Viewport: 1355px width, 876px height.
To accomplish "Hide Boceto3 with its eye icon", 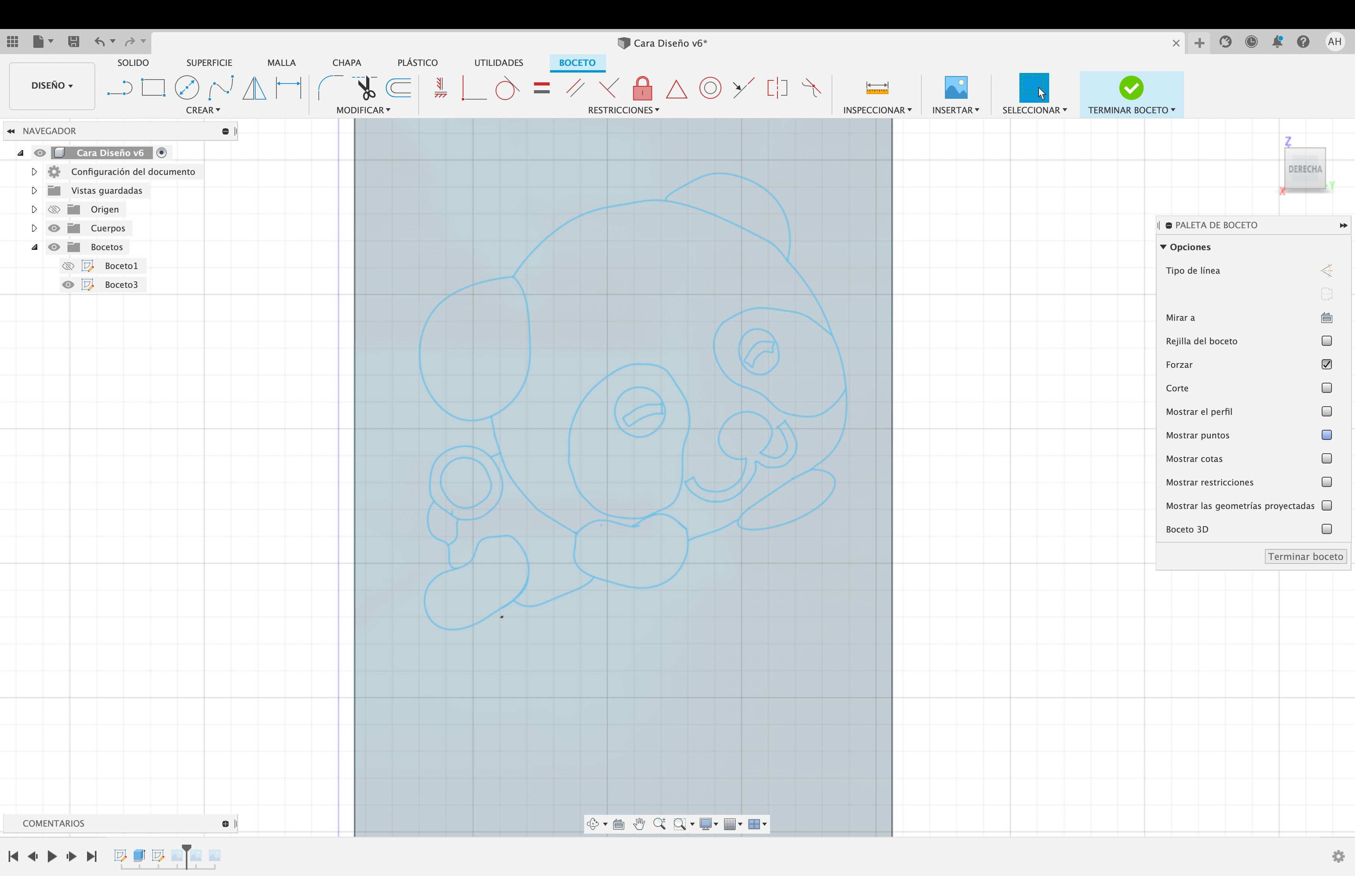I will tap(68, 284).
